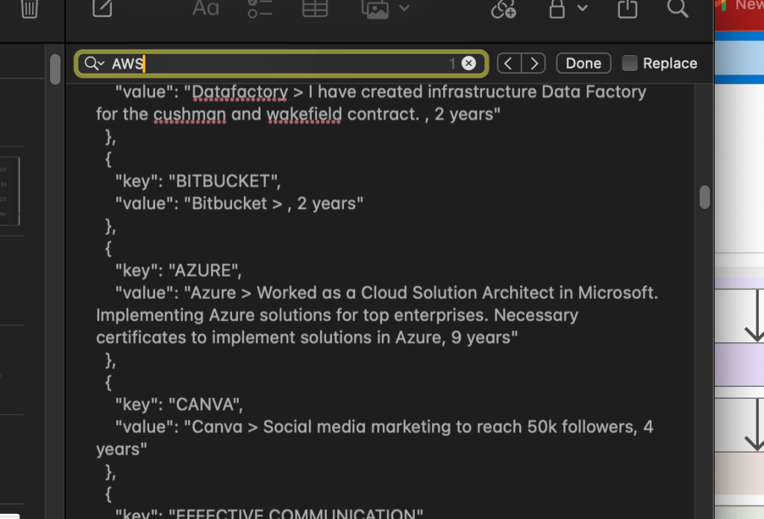The image size is (764, 519).
Task: Go to previous search match
Action: [x=509, y=63]
